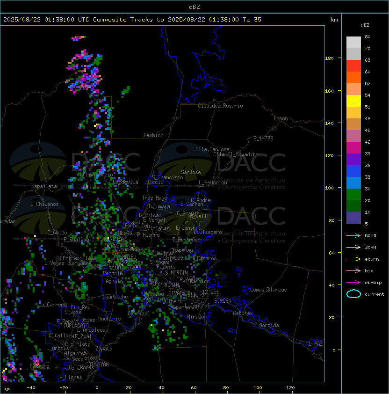Click the yellow eburn arrow legend icon
The image size is (389, 394).
(353, 259)
